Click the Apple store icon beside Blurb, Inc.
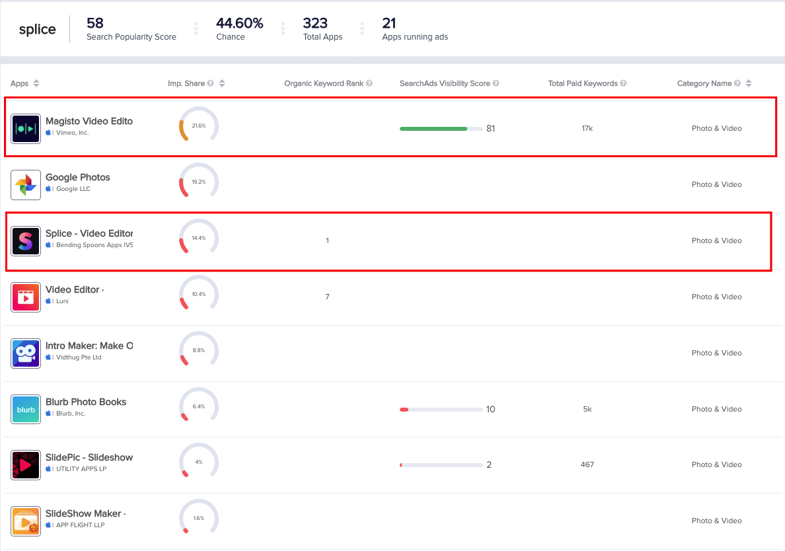This screenshot has height=551, width=785. (x=48, y=413)
